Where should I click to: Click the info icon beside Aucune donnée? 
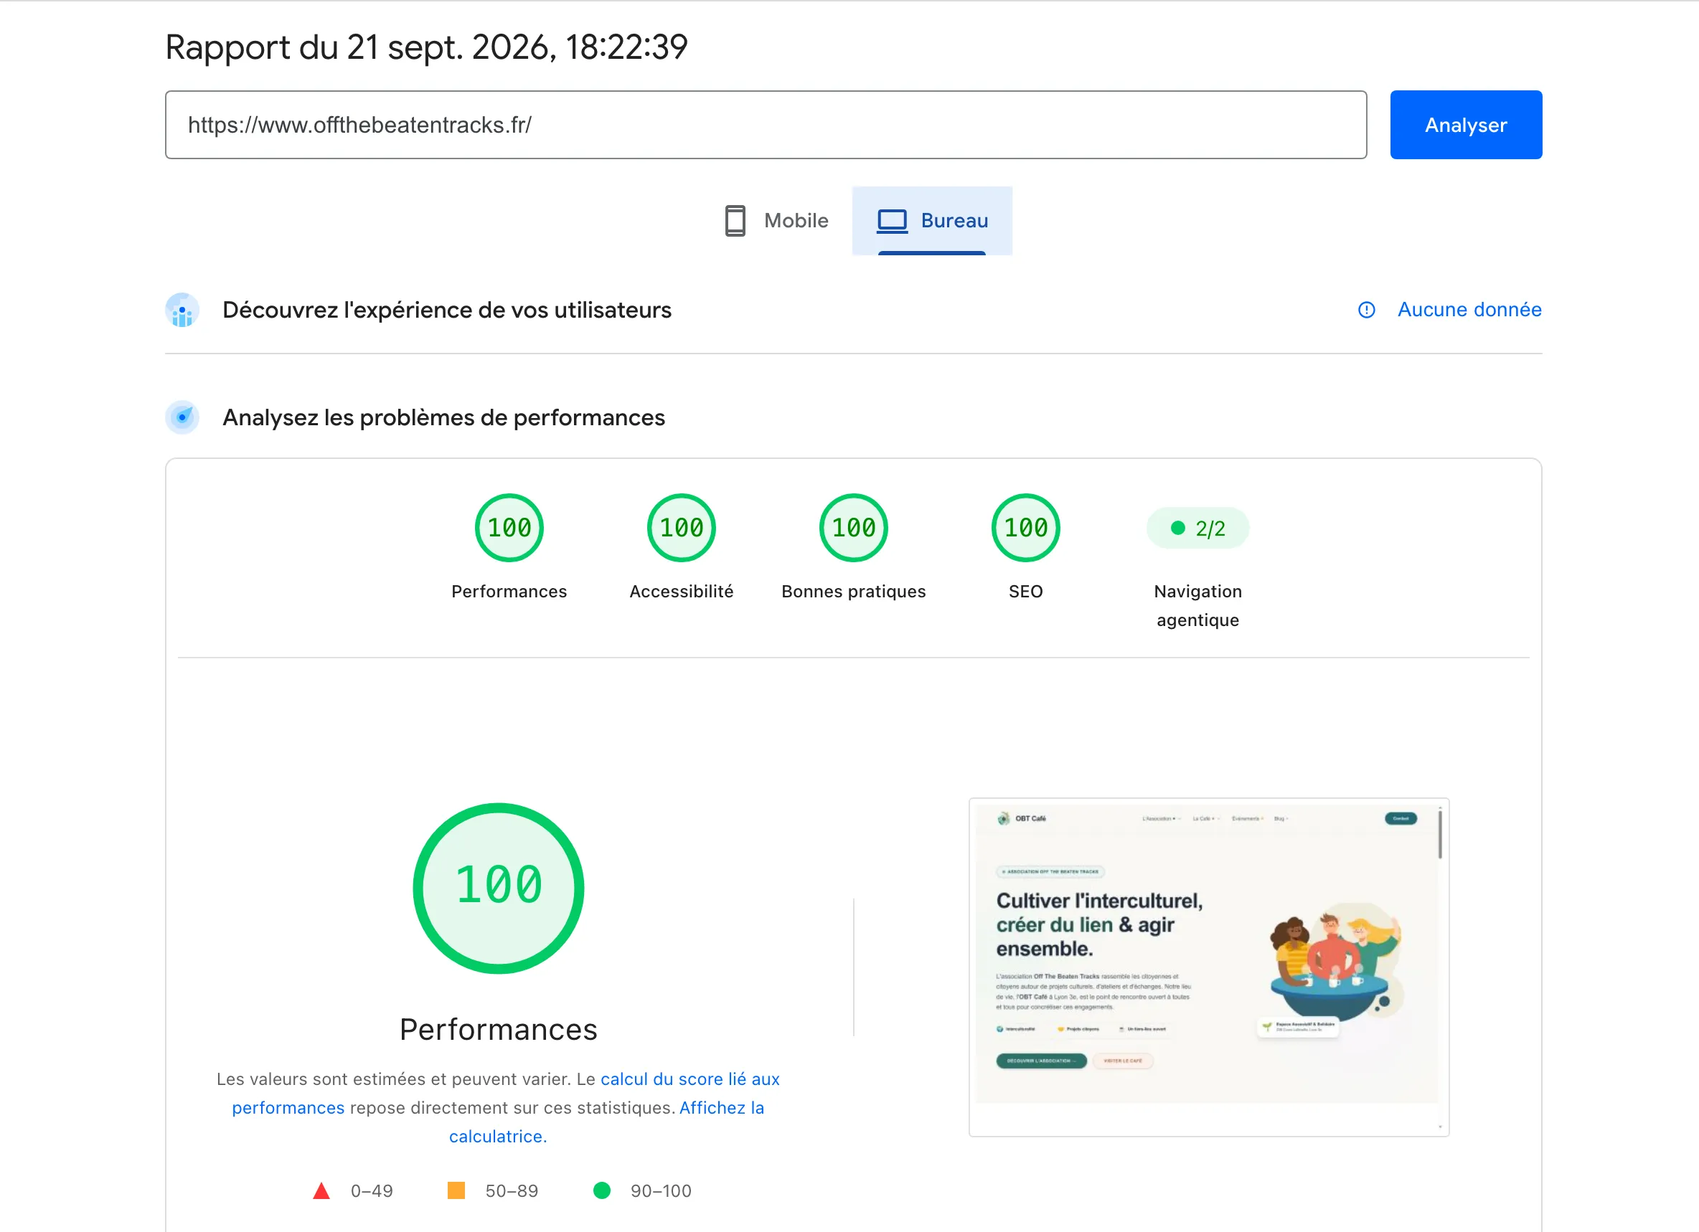[1366, 310]
